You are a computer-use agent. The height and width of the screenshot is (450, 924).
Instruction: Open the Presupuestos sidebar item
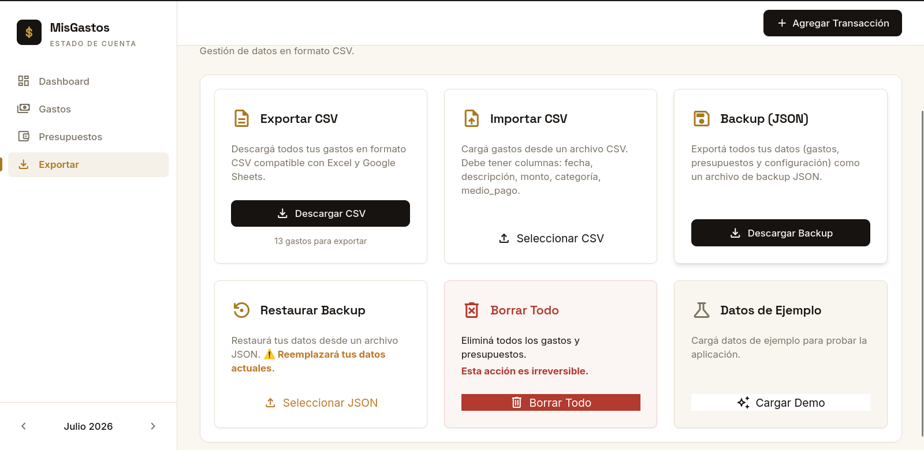tap(88, 137)
